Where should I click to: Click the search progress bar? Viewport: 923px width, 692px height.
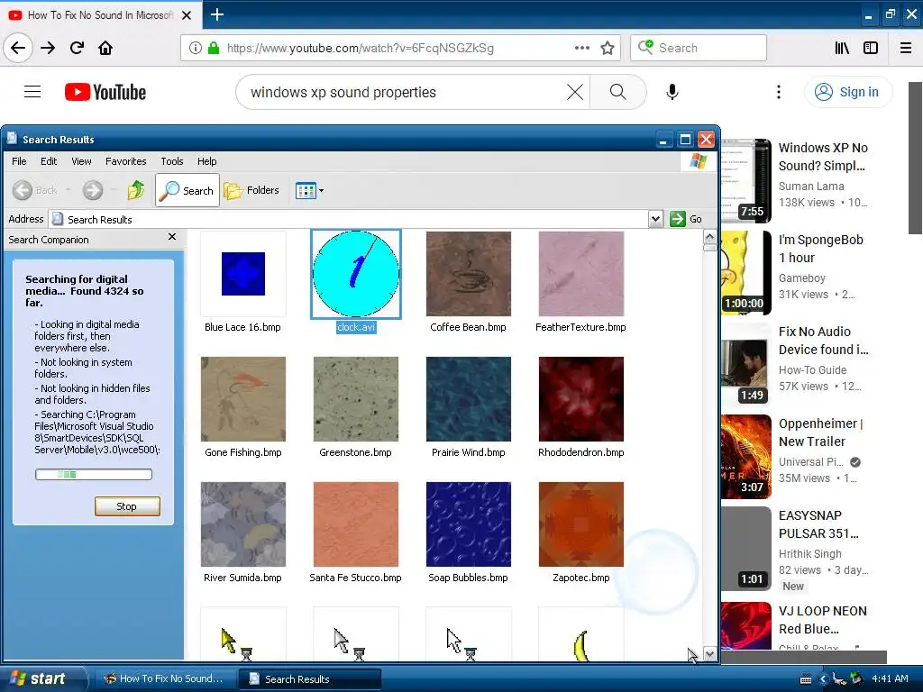[x=94, y=474]
